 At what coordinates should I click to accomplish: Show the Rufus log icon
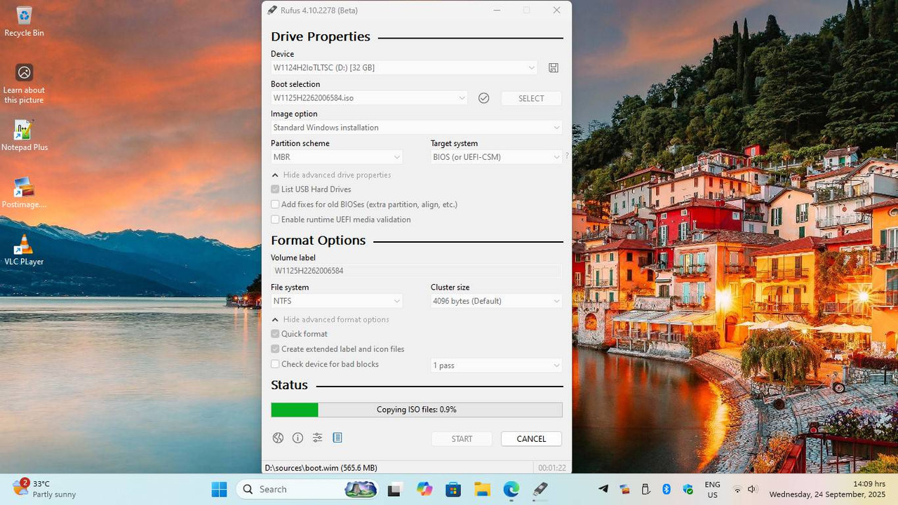click(337, 438)
